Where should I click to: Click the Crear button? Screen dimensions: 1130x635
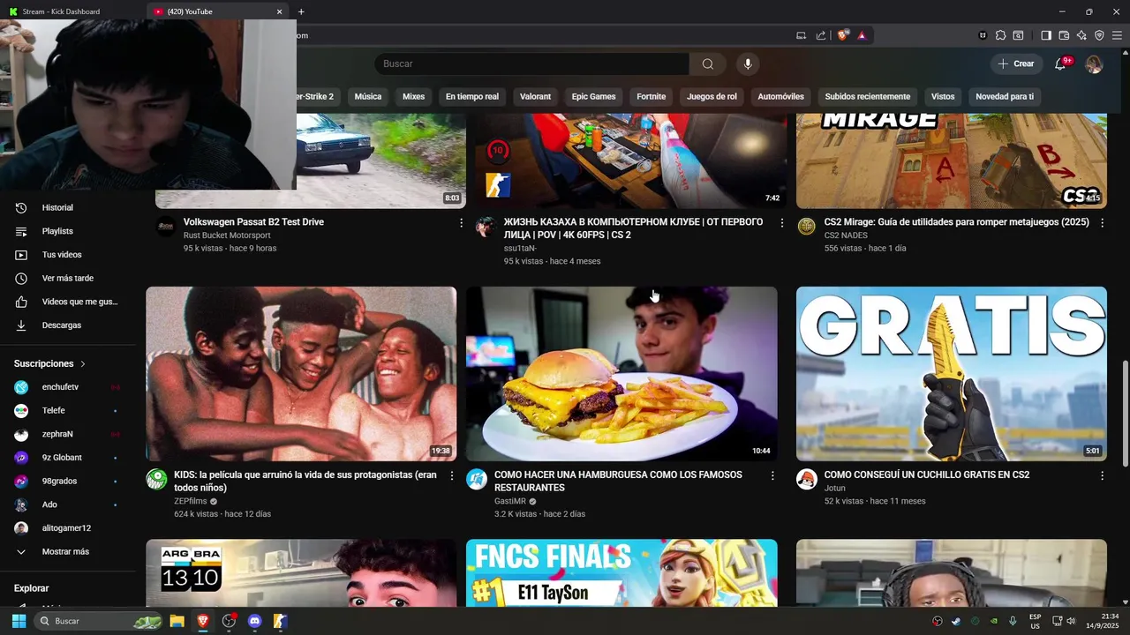(1016, 63)
